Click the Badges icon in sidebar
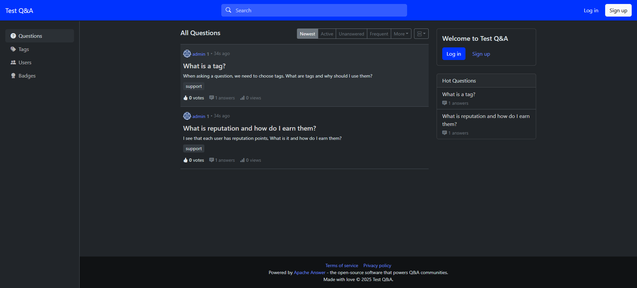 point(13,76)
